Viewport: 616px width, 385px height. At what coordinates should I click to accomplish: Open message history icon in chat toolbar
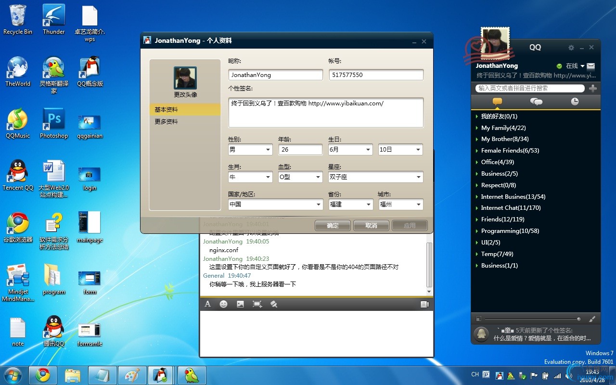tap(424, 304)
